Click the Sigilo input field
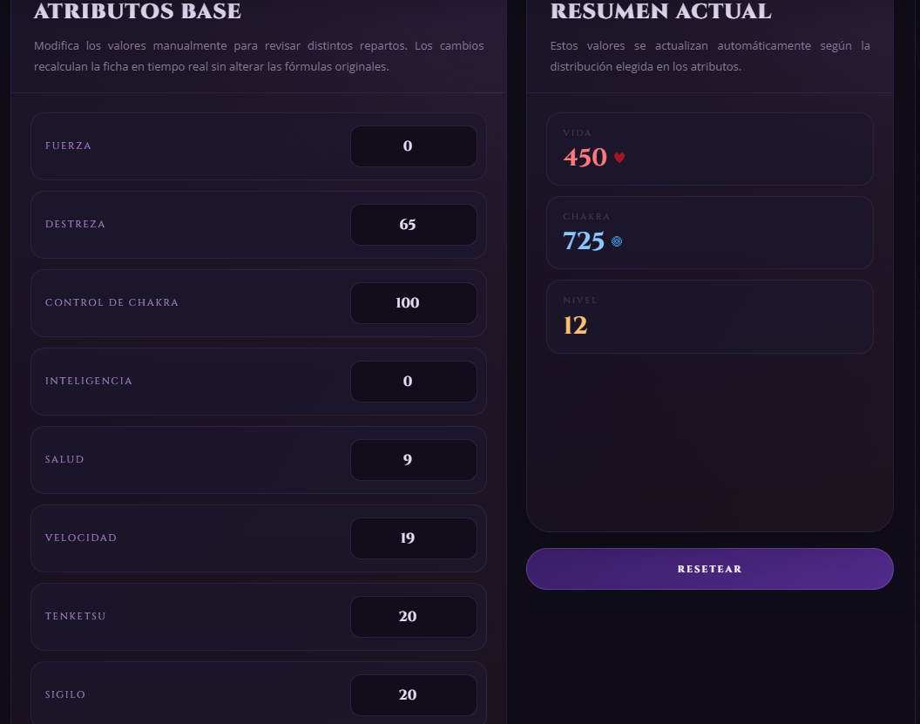The height and width of the screenshot is (724, 920). click(414, 694)
